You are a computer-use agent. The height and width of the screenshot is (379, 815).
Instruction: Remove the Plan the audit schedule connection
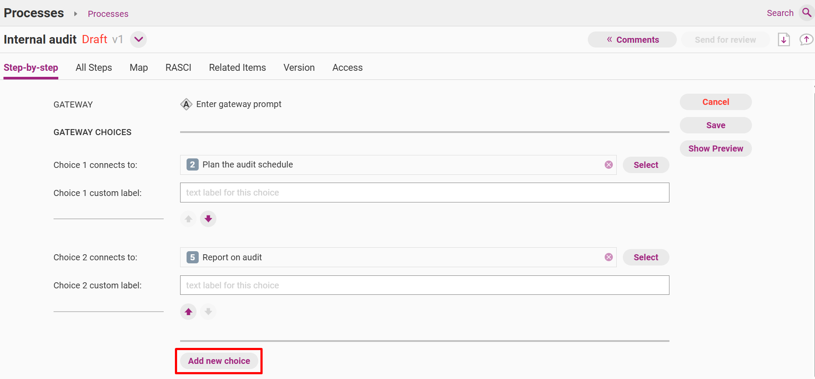609,164
